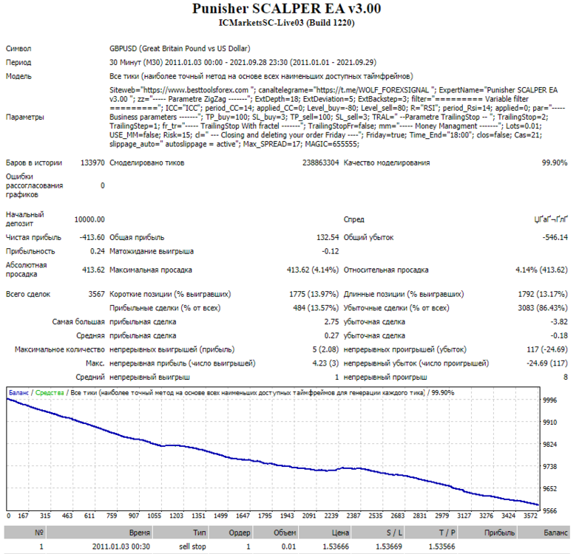Screen dimensions: 579x554
Task: Click the expected payoff value -0.12
Action: point(331,251)
